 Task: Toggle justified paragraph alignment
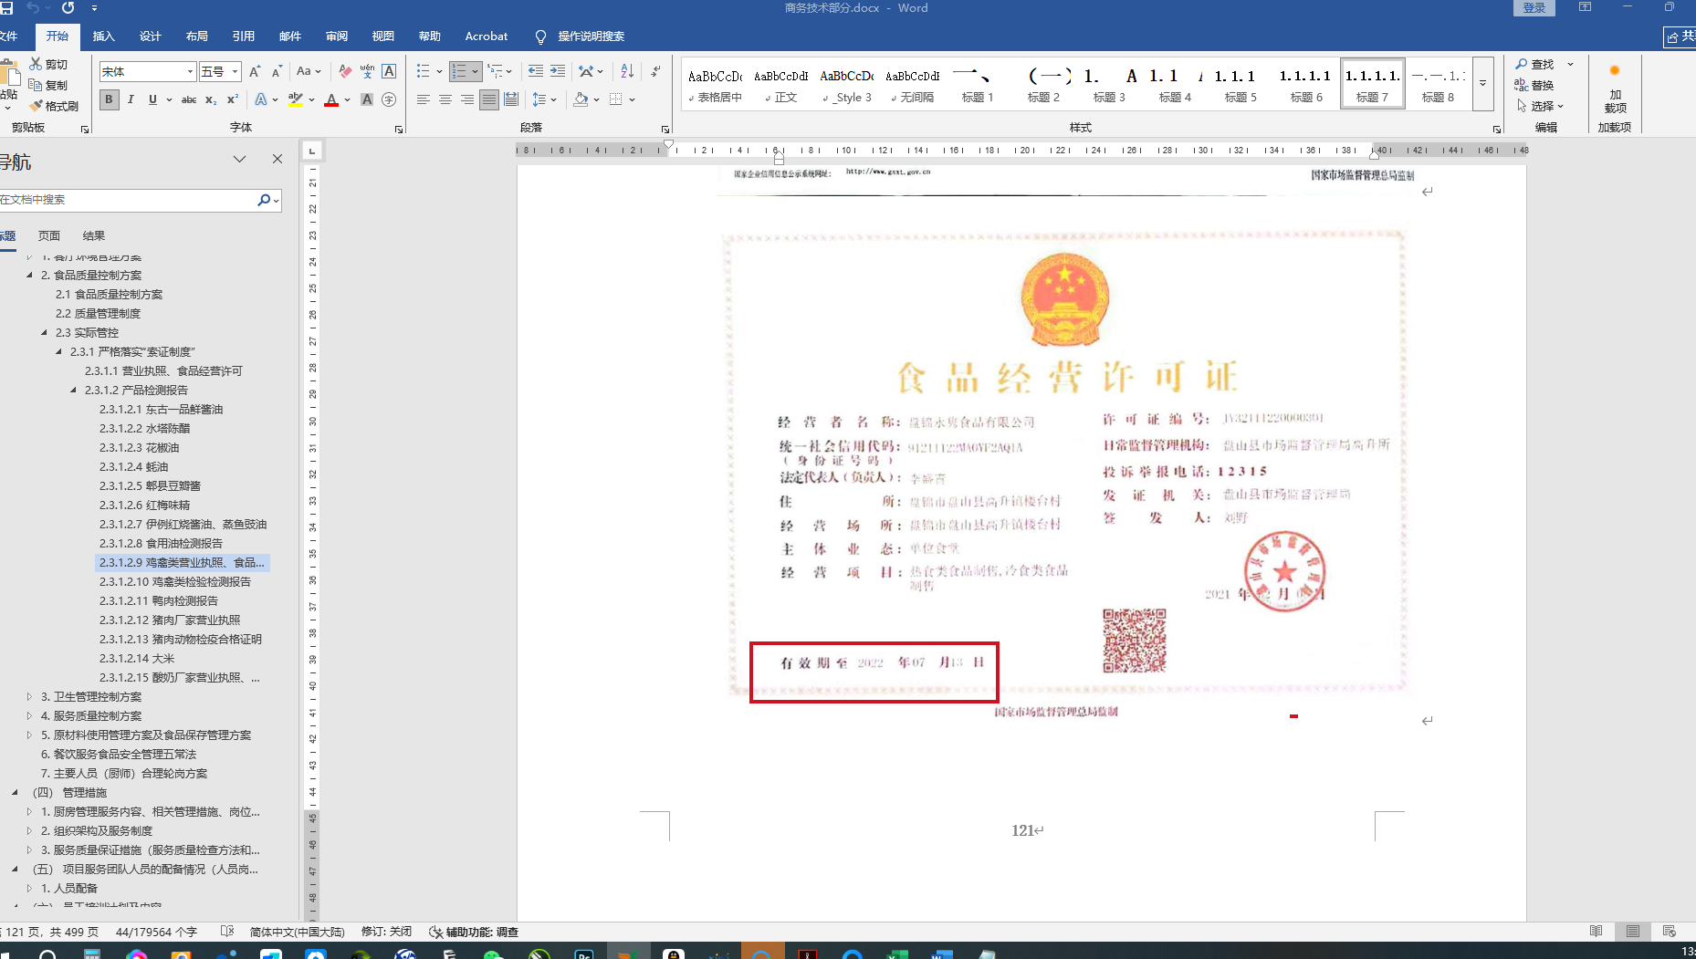[489, 99]
